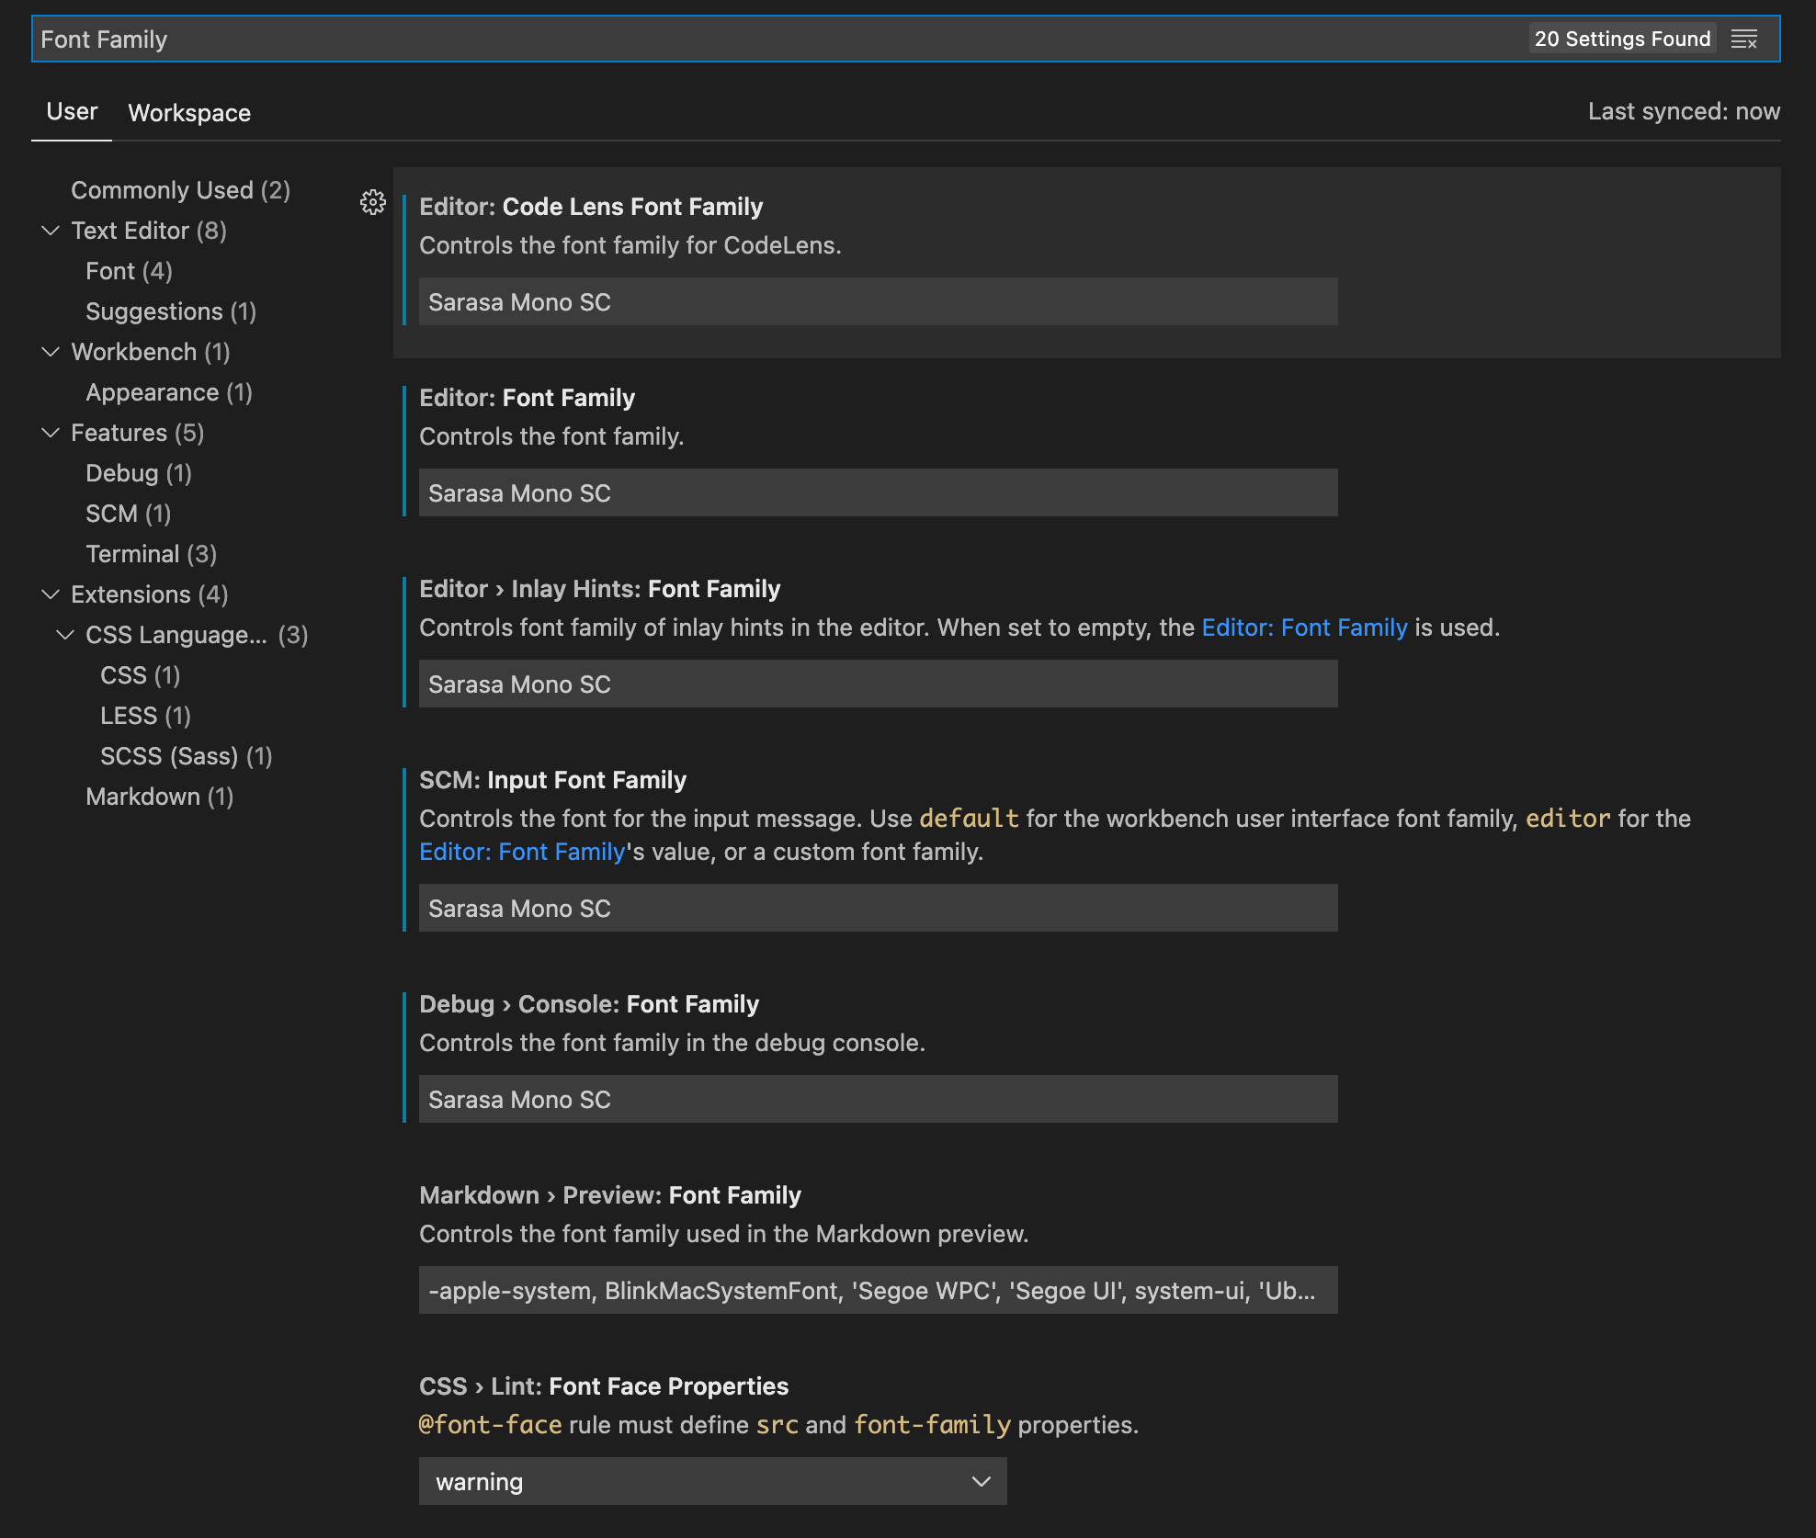1816x1538 pixels.
Task: Click the Markdown › Preview: Font Family title
Action: click(610, 1195)
